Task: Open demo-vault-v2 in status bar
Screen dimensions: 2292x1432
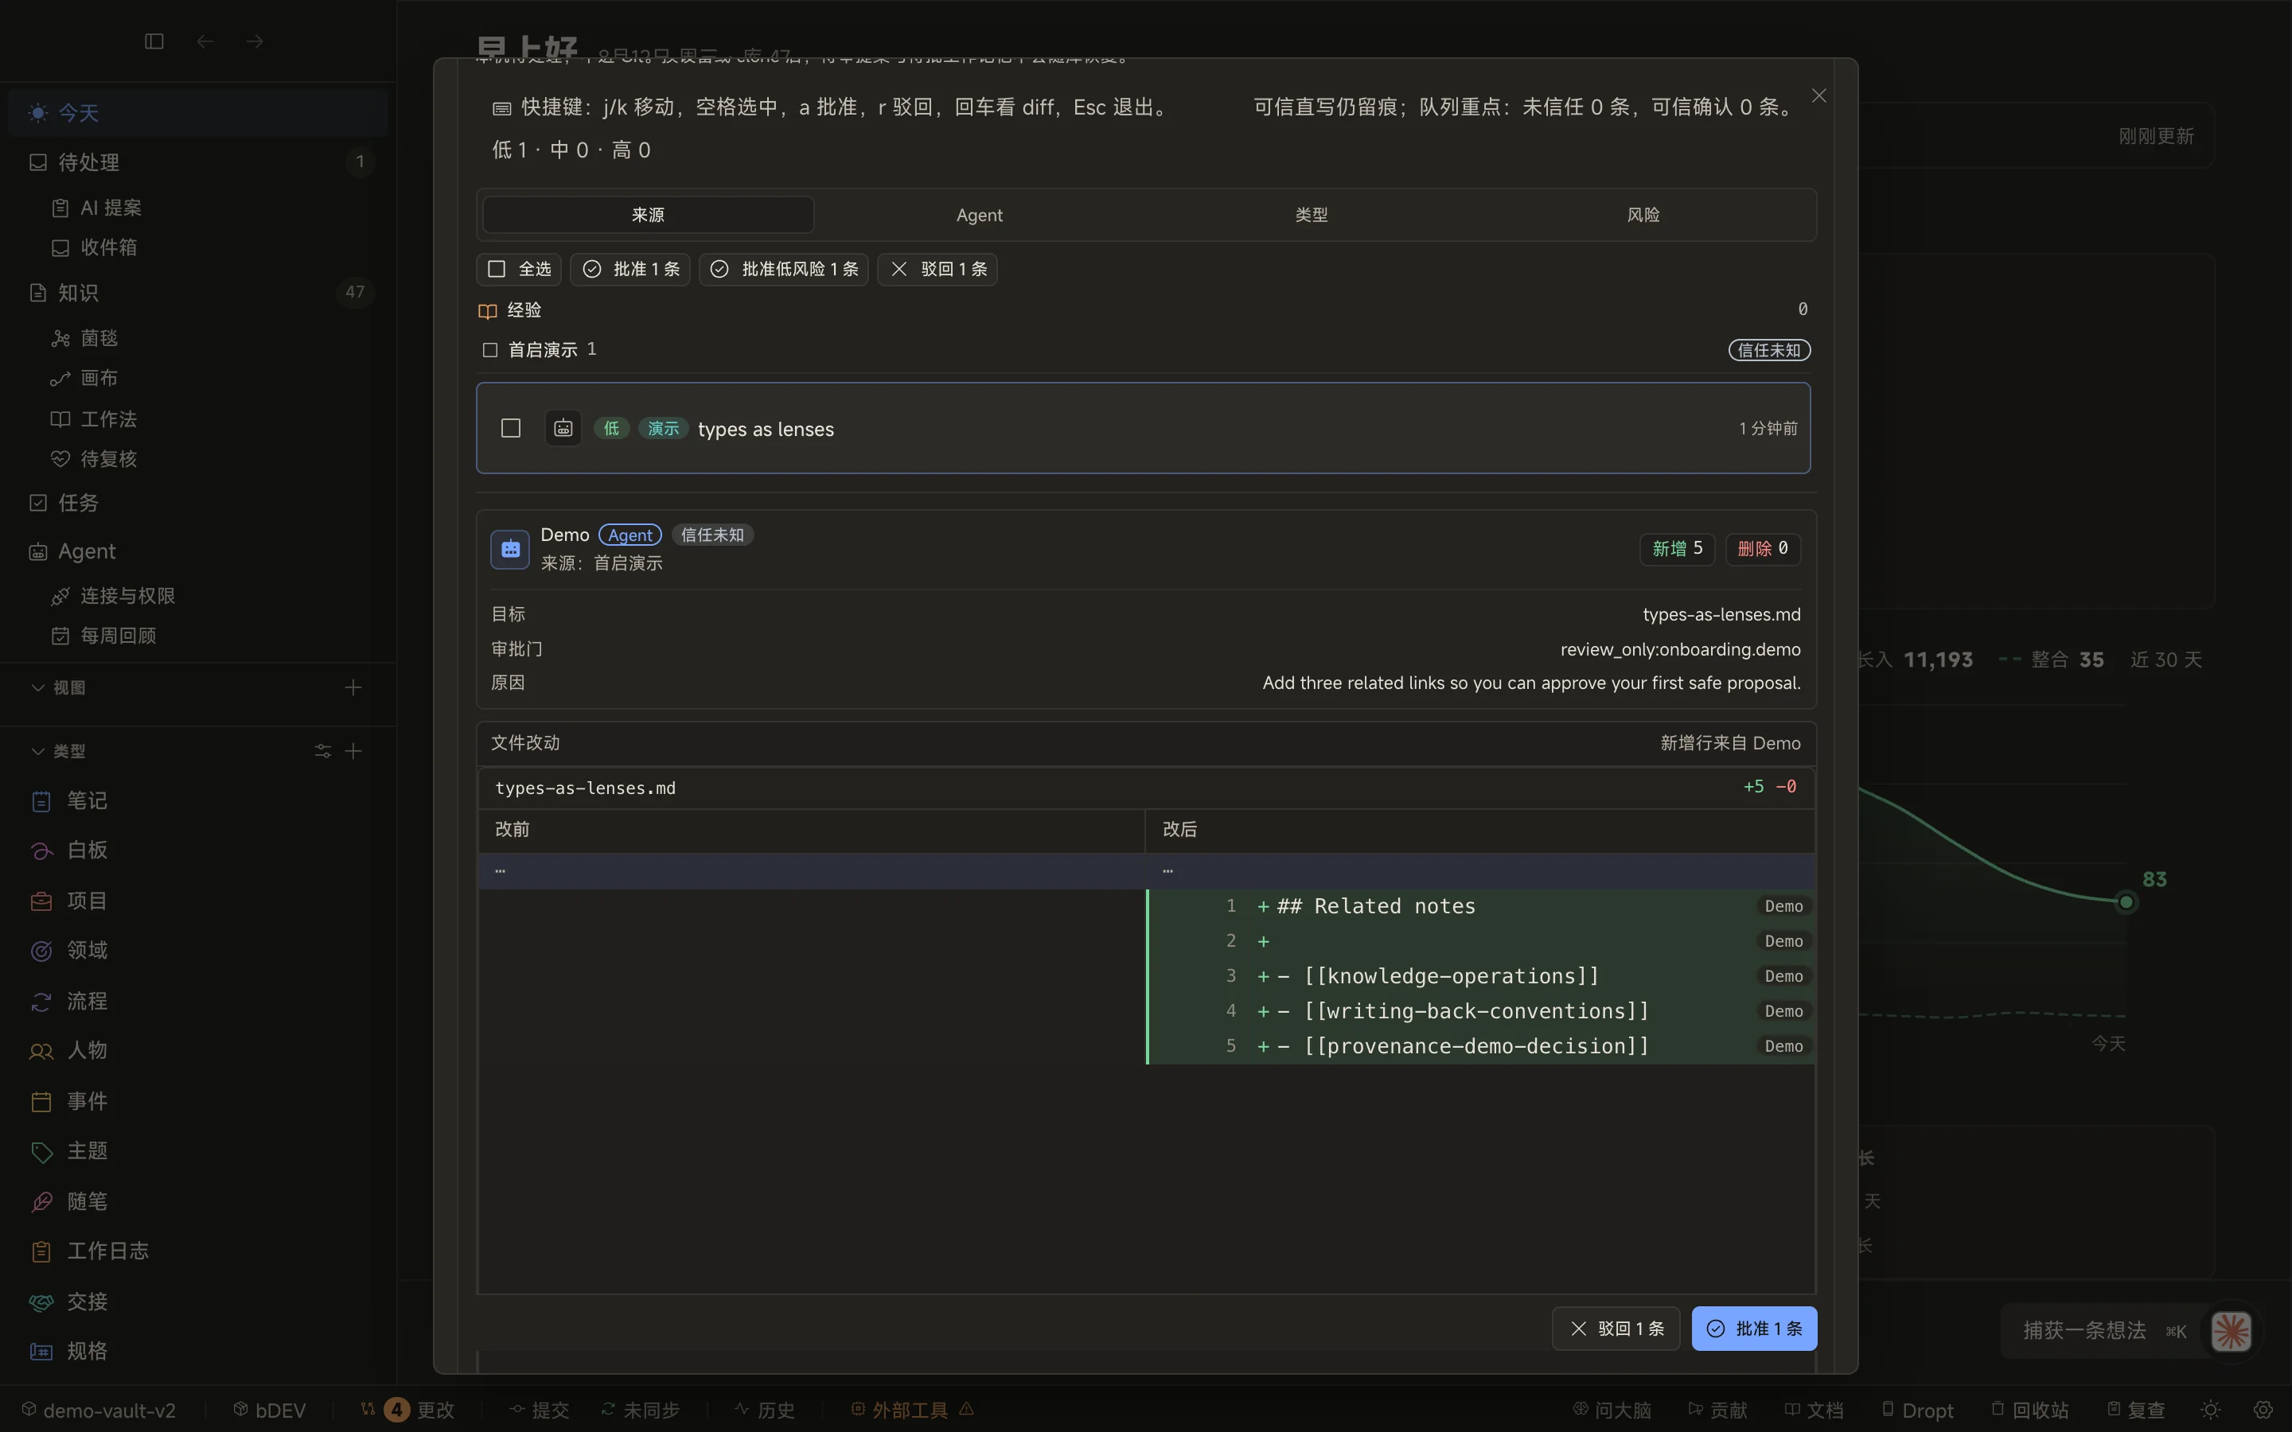Action: [x=99, y=1411]
